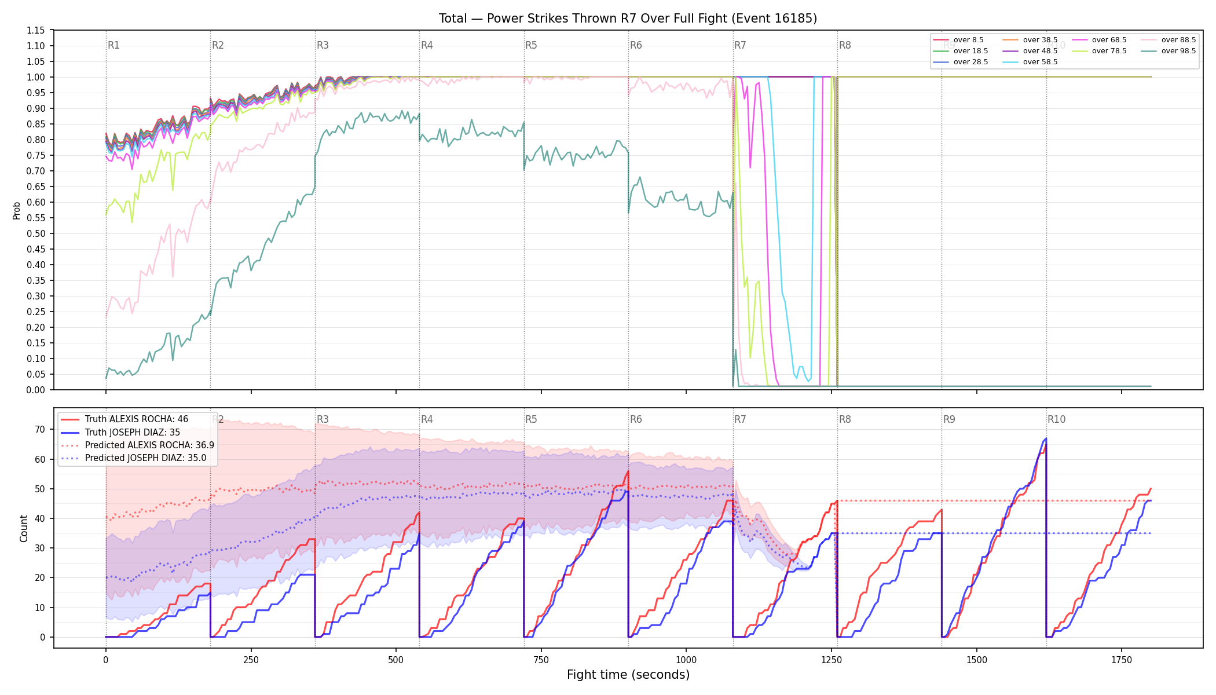Click the R8 round label in top chart
The width and height of the screenshot is (1216, 695).
(845, 45)
